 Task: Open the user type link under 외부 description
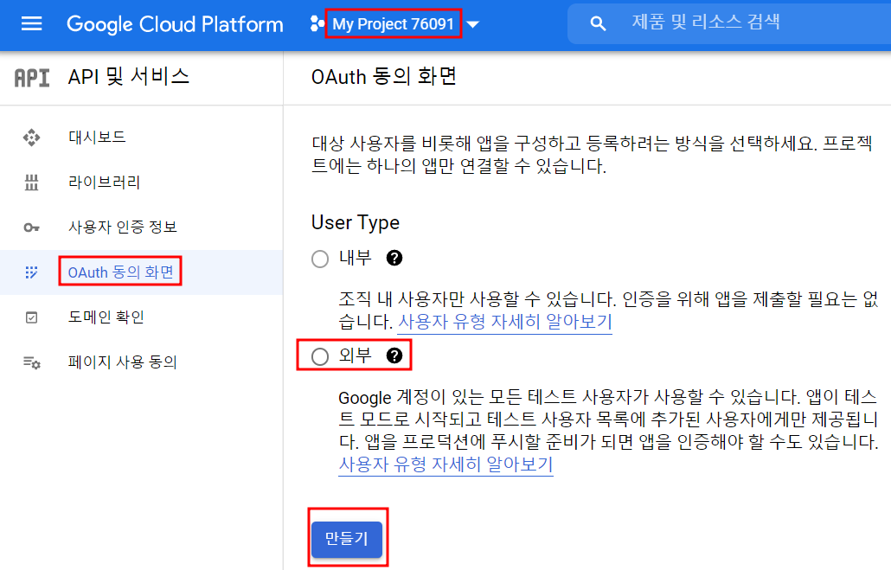click(x=445, y=464)
